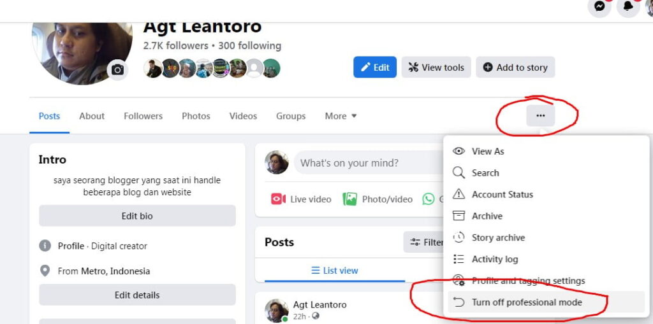Image resolution: width=653 pixels, height=324 pixels.
Task: Open the three-dots profile options button
Action: point(541,116)
